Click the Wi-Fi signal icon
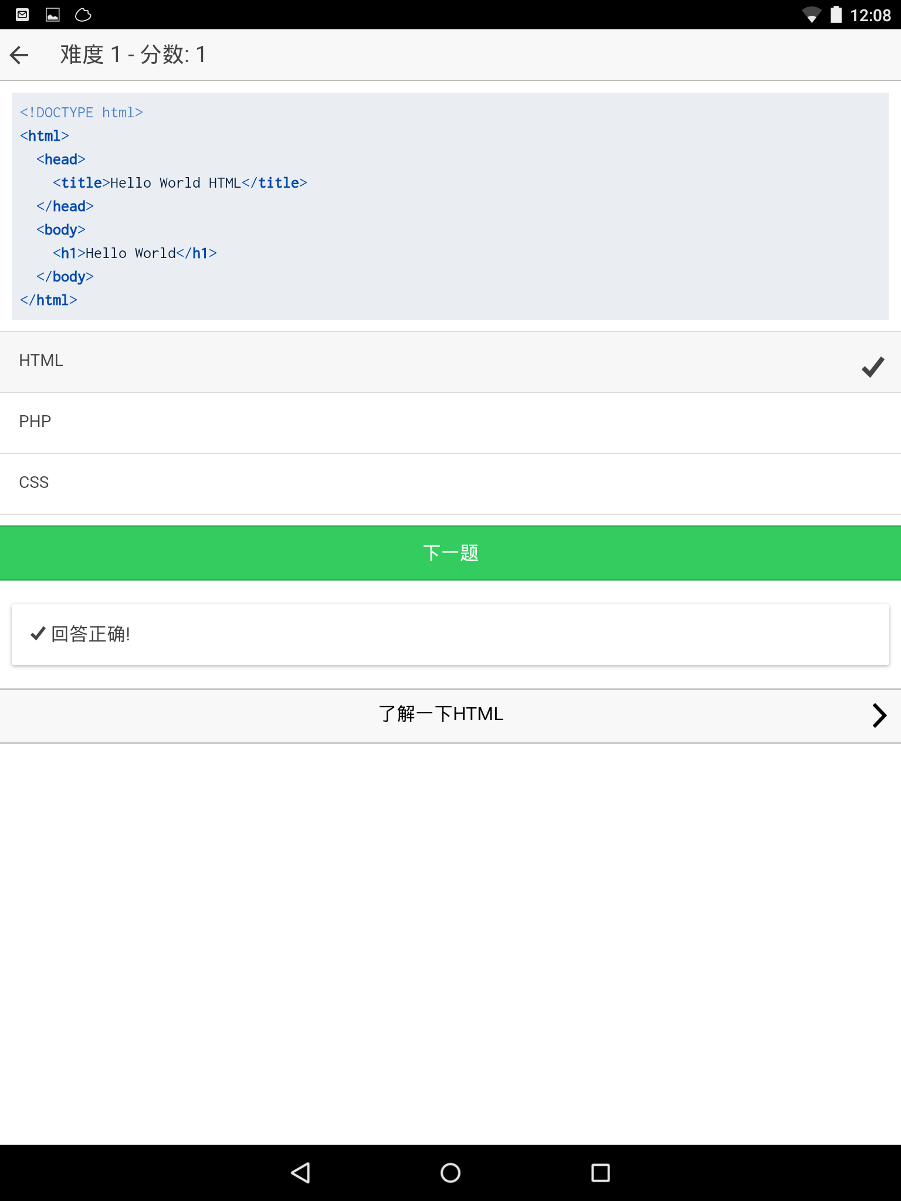This screenshot has width=901, height=1201. coord(812,15)
